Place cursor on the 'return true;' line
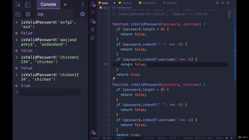This screenshot has width=249, height=140. [x=128, y=75]
